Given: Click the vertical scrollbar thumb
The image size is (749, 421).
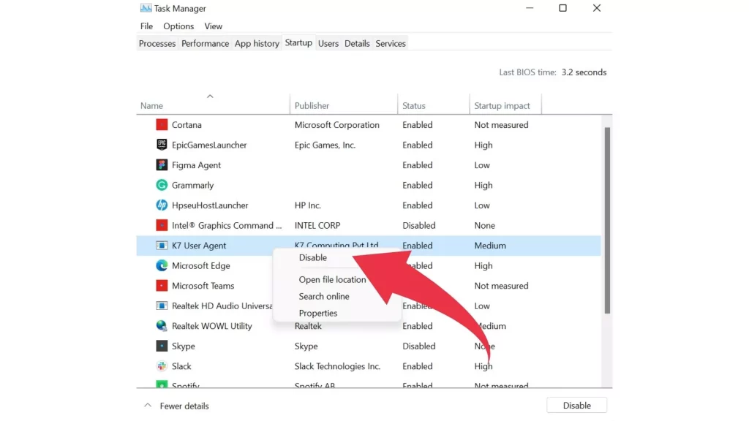Looking at the screenshot, I should pyautogui.click(x=607, y=221).
